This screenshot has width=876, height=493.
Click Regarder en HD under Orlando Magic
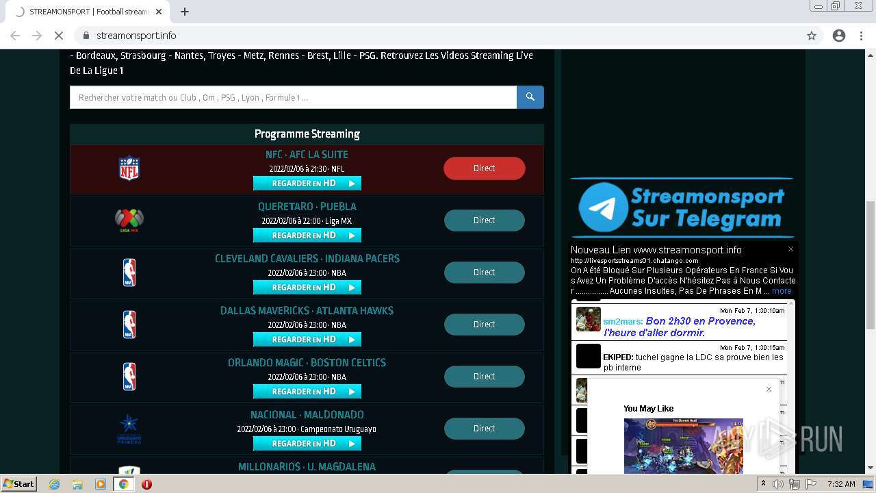(x=307, y=392)
